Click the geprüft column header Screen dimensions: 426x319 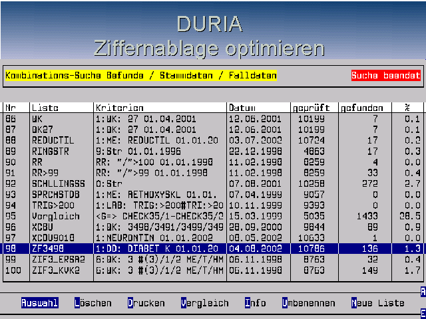click(x=312, y=108)
